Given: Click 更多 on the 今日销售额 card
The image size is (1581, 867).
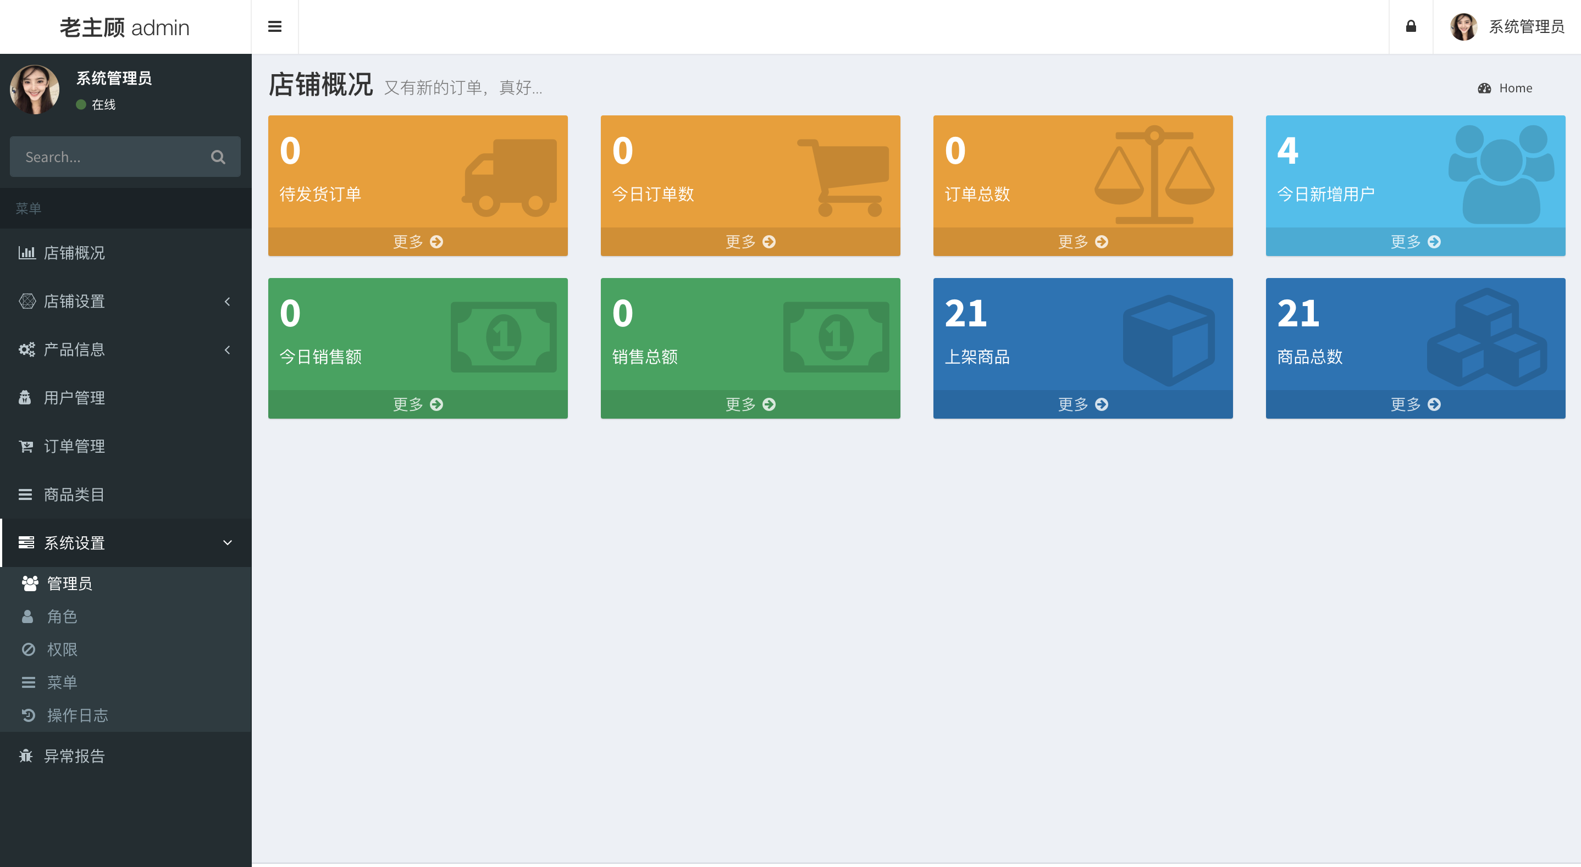Looking at the screenshot, I should coord(417,404).
